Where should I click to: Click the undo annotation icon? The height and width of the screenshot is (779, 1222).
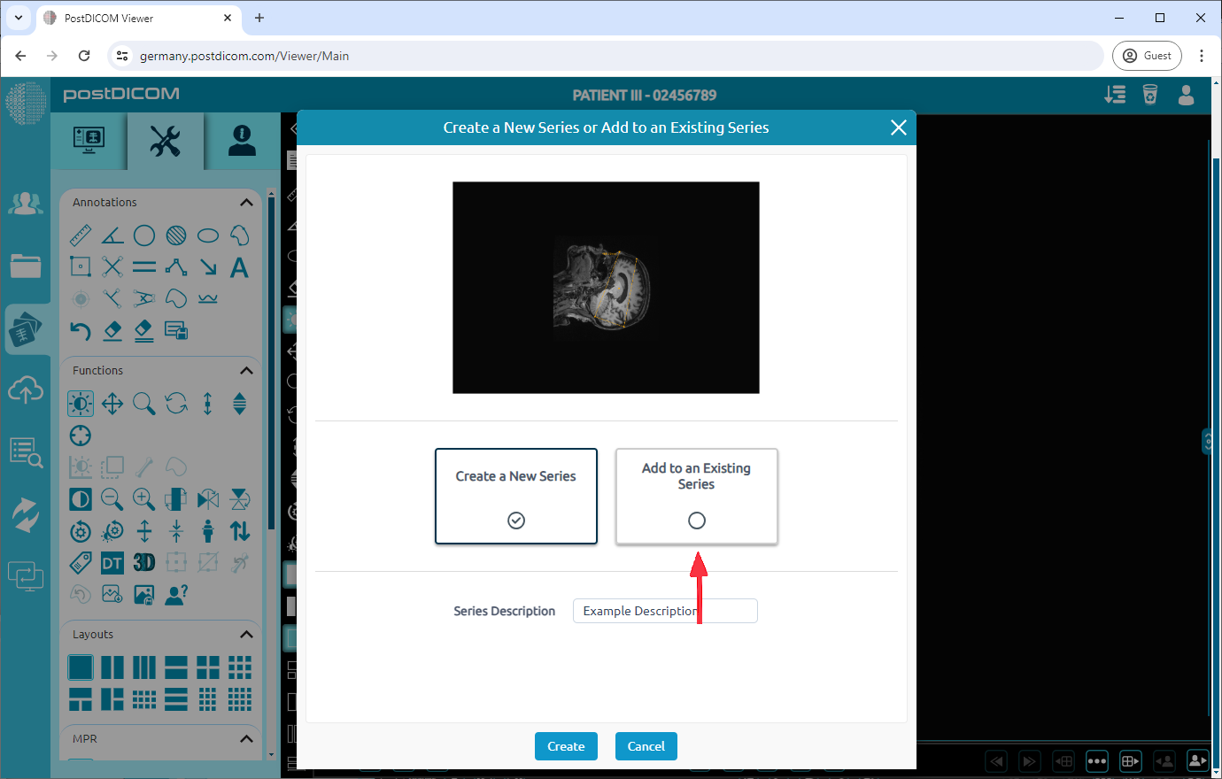pyautogui.click(x=81, y=331)
